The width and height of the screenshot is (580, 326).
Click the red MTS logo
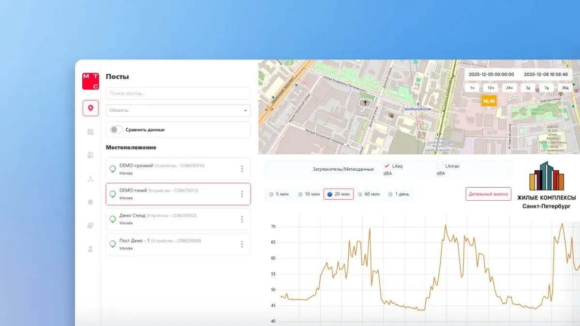90,81
